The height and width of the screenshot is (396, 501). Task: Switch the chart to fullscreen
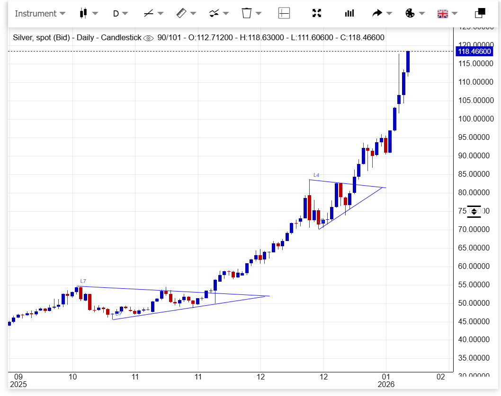coord(317,13)
